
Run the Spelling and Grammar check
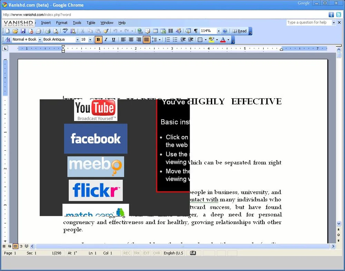click(65, 31)
